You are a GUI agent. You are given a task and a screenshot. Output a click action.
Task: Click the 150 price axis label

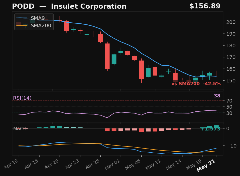tap(231, 81)
